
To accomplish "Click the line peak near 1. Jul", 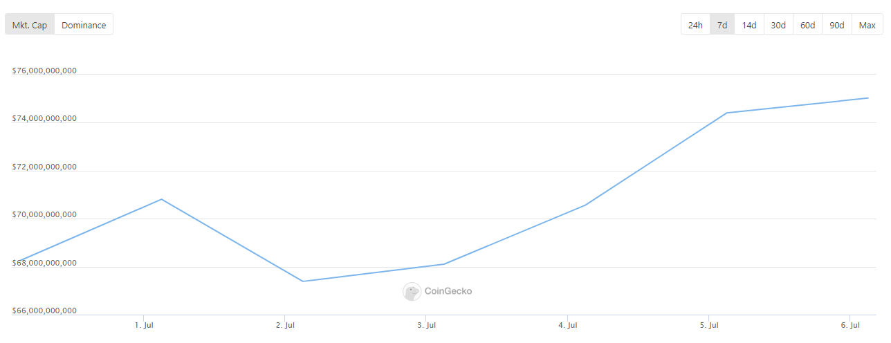I will [161, 199].
